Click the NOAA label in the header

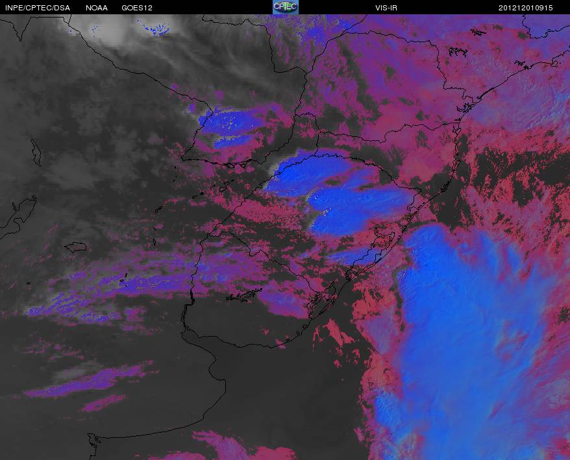point(96,8)
